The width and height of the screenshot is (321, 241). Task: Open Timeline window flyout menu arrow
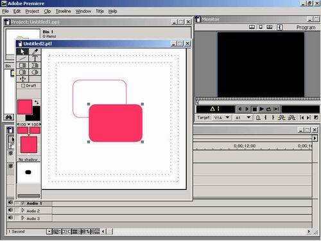point(315,138)
